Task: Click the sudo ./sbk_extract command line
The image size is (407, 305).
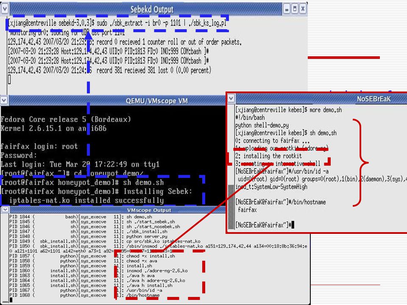Action: coord(117,23)
